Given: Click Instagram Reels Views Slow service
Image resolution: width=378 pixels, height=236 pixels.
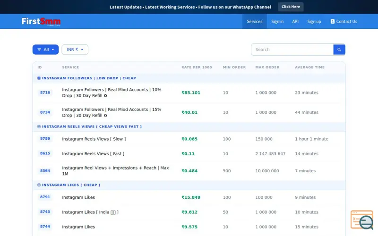Looking at the screenshot, I should tap(94, 139).
